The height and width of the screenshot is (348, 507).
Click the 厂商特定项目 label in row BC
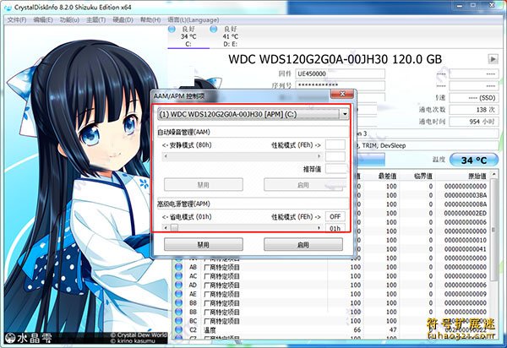pyautogui.click(x=221, y=321)
